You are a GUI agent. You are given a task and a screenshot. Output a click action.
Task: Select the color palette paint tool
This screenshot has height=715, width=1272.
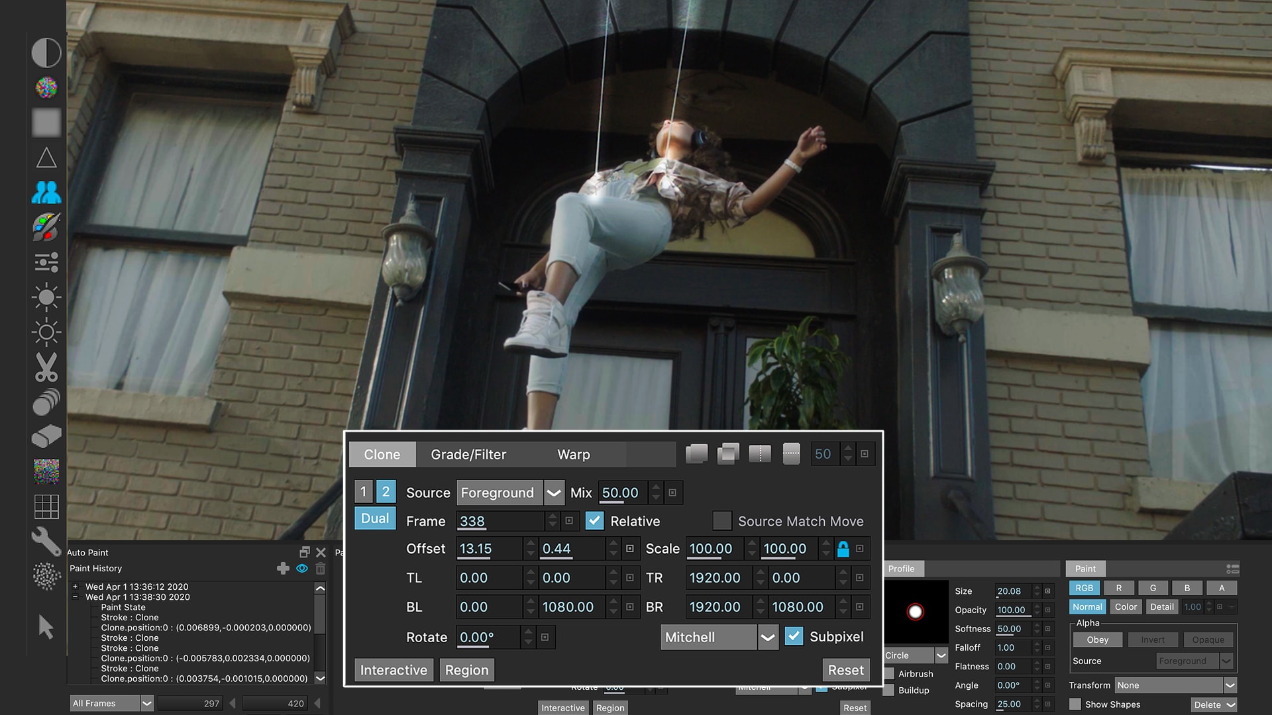[x=46, y=227]
